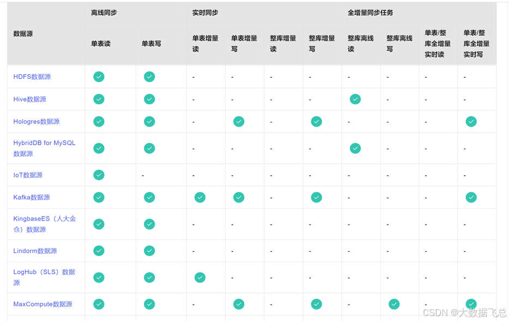This screenshot has width=509, height=321.
Task: Select 单表/整库全增量实时读 column header
Action: point(438,44)
